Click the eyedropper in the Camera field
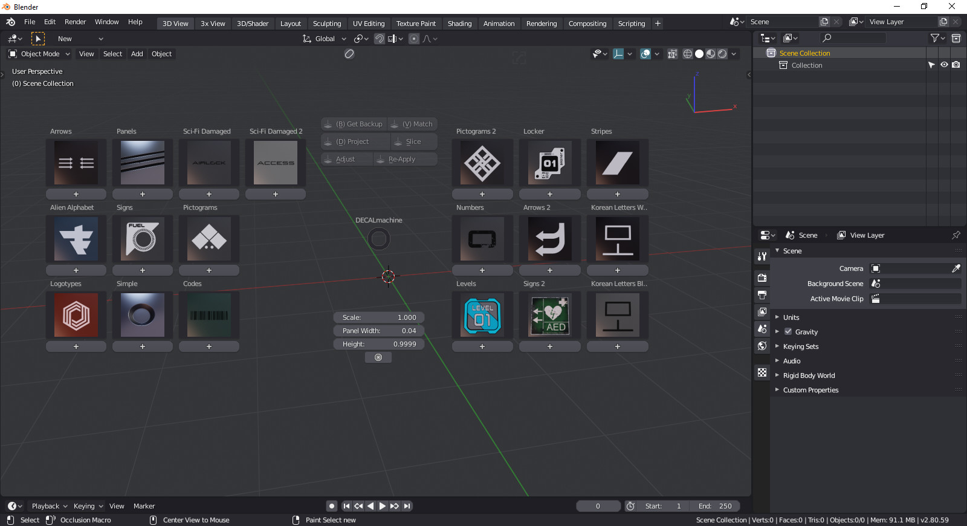This screenshot has height=526, width=967. point(956,268)
